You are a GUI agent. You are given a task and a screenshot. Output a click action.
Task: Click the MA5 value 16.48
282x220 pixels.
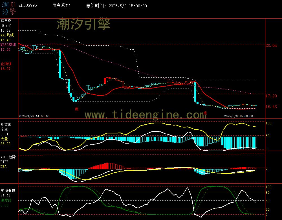6,40
